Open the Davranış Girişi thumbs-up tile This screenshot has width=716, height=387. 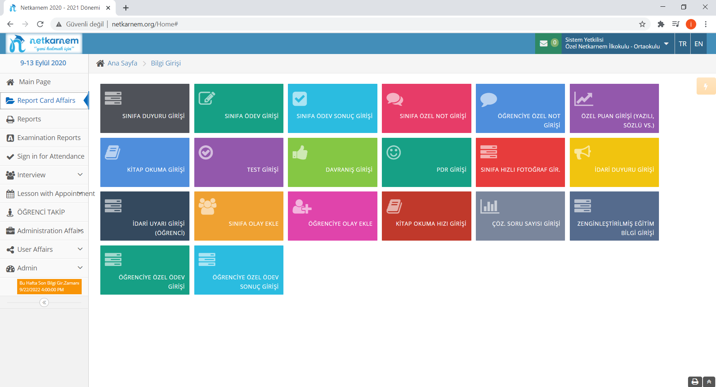click(332, 162)
